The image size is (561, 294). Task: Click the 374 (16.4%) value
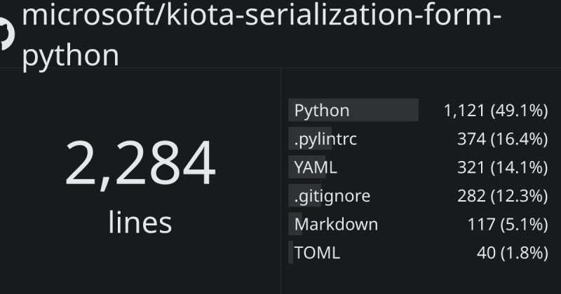click(x=503, y=139)
